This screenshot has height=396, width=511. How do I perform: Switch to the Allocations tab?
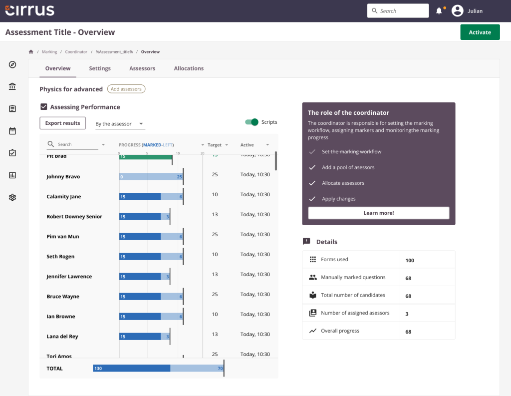189,68
